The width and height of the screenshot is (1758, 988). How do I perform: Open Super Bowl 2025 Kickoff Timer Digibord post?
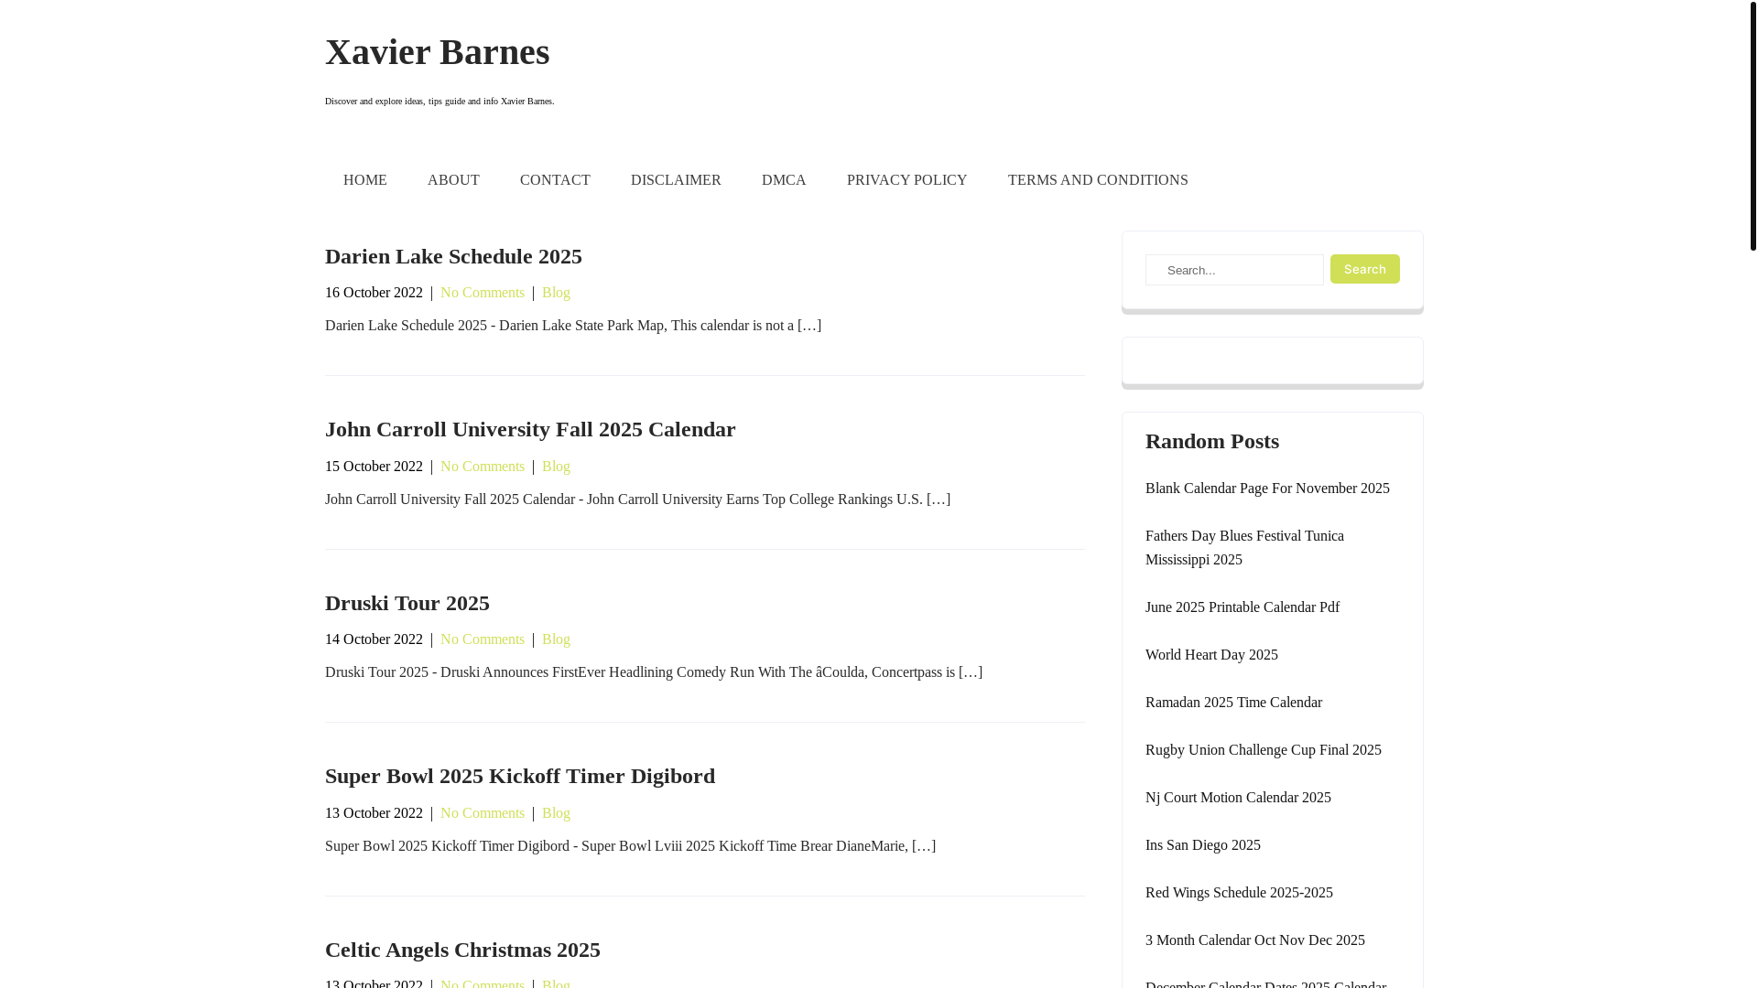pos(520,776)
